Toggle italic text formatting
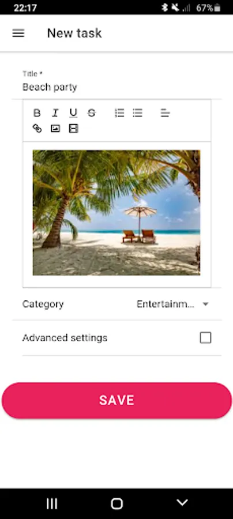Viewport: 233px width, 519px height. click(55, 113)
